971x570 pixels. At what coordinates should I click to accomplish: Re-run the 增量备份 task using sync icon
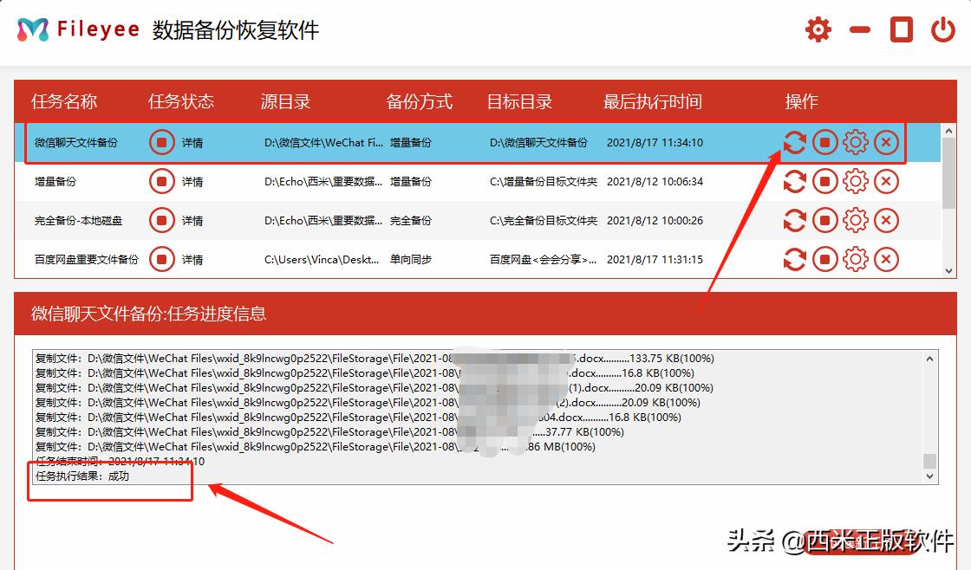click(x=794, y=181)
